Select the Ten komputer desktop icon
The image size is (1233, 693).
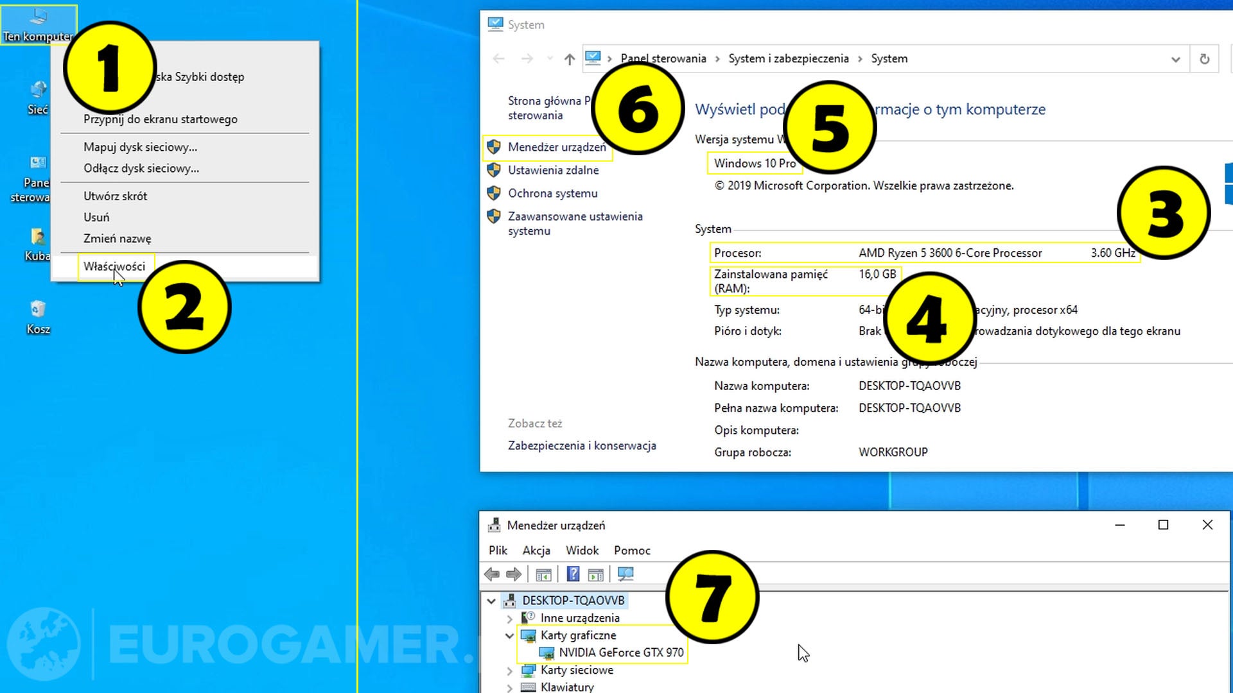tap(39, 26)
